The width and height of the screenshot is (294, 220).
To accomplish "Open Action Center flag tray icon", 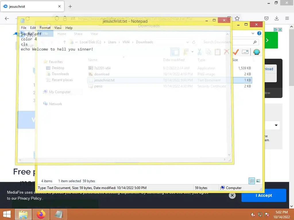I will click(x=267, y=214).
